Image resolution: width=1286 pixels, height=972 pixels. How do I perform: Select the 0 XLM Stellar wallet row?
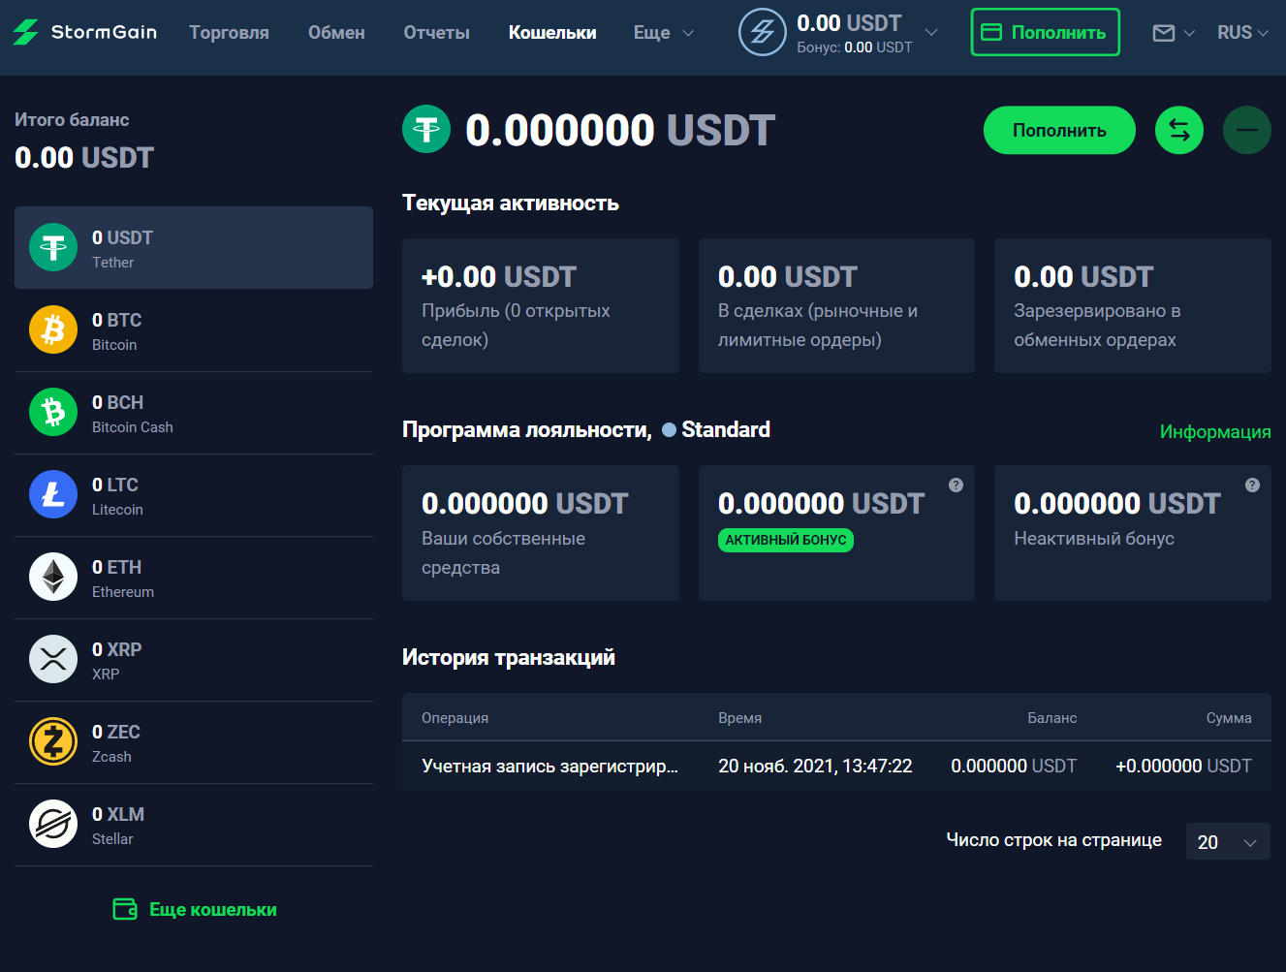click(x=194, y=825)
